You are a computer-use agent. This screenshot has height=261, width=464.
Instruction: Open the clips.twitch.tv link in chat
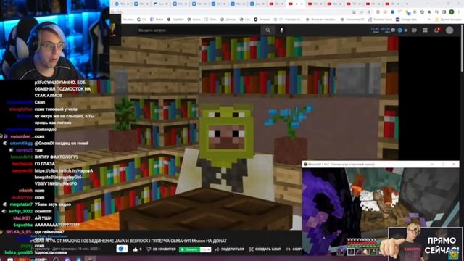click(x=64, y=177)
